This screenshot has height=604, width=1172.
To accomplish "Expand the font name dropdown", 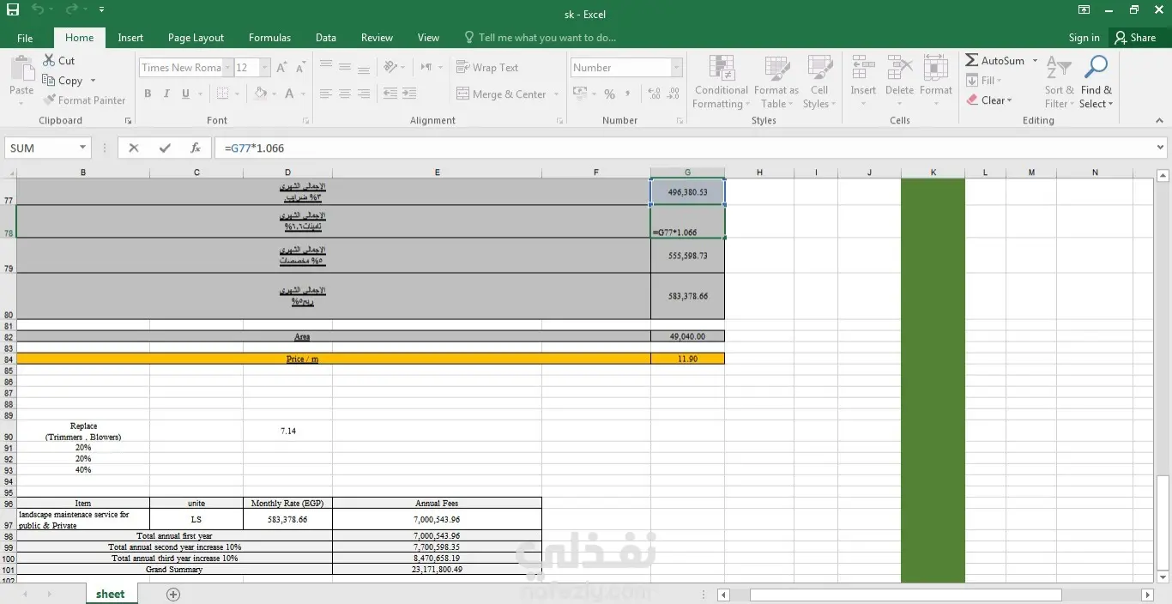I will pos(228,68).
